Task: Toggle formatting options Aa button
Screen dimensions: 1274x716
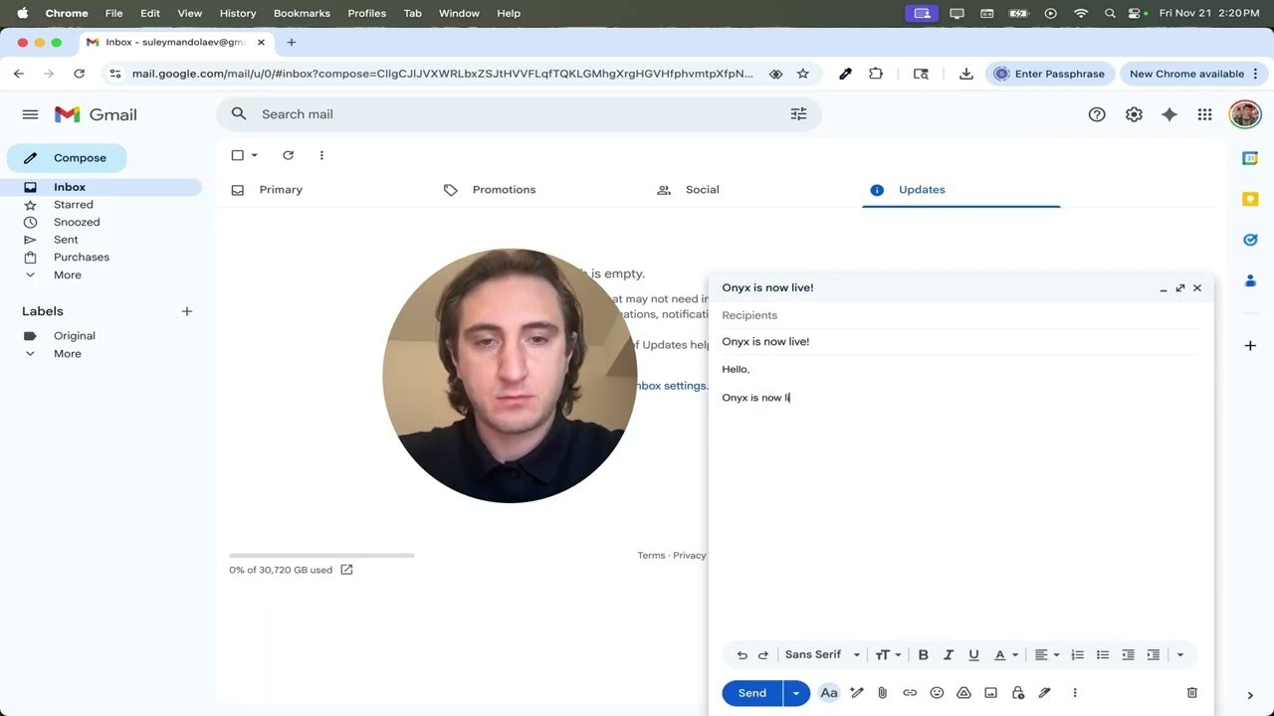Action: point(828,693)
